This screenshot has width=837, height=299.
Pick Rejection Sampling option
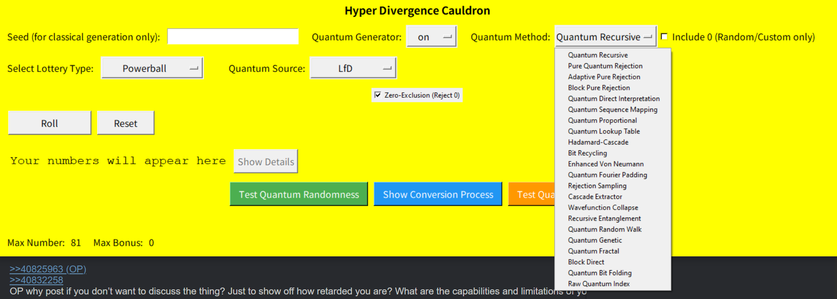pos(613,186)
